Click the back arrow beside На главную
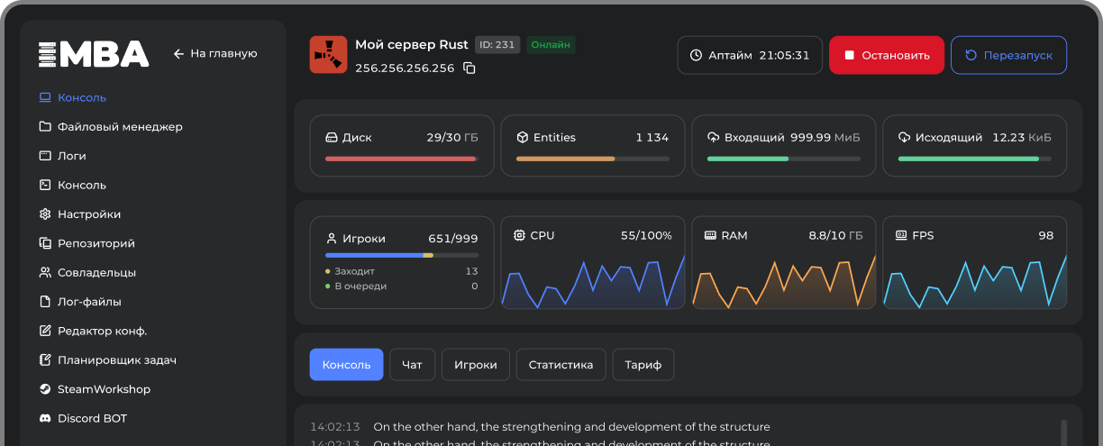1103x446 pixels. coord(178,54)
